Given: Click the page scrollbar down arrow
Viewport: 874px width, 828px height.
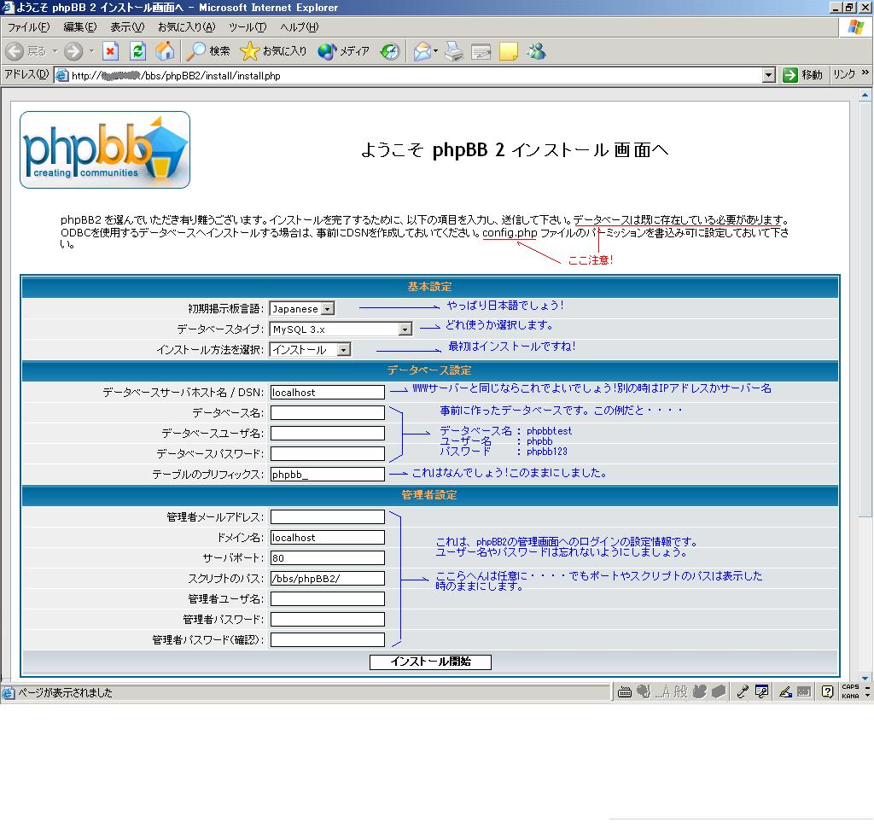Looking at the screenshot, I should tap(865, 678).
